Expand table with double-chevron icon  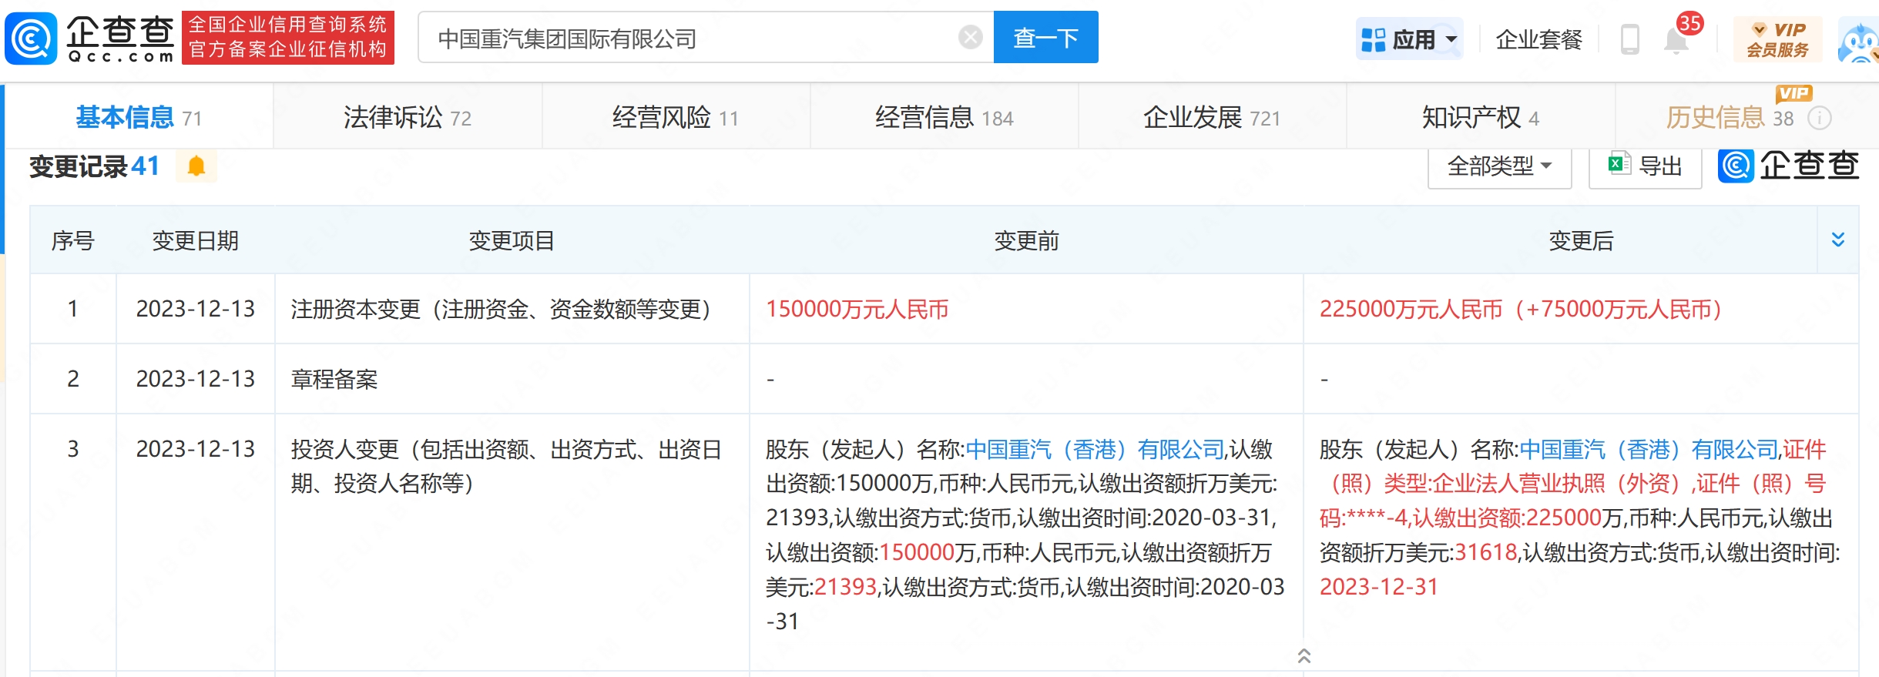1838,240
